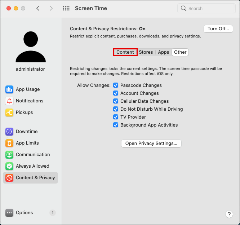Screen dimensions: 240x225
Task: Click the search magnifier icon
Action: 183,8
